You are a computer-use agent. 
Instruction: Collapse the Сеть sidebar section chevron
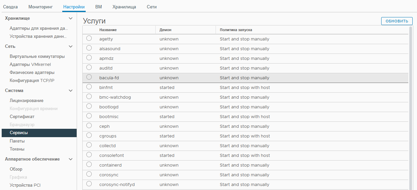point(71,46)
